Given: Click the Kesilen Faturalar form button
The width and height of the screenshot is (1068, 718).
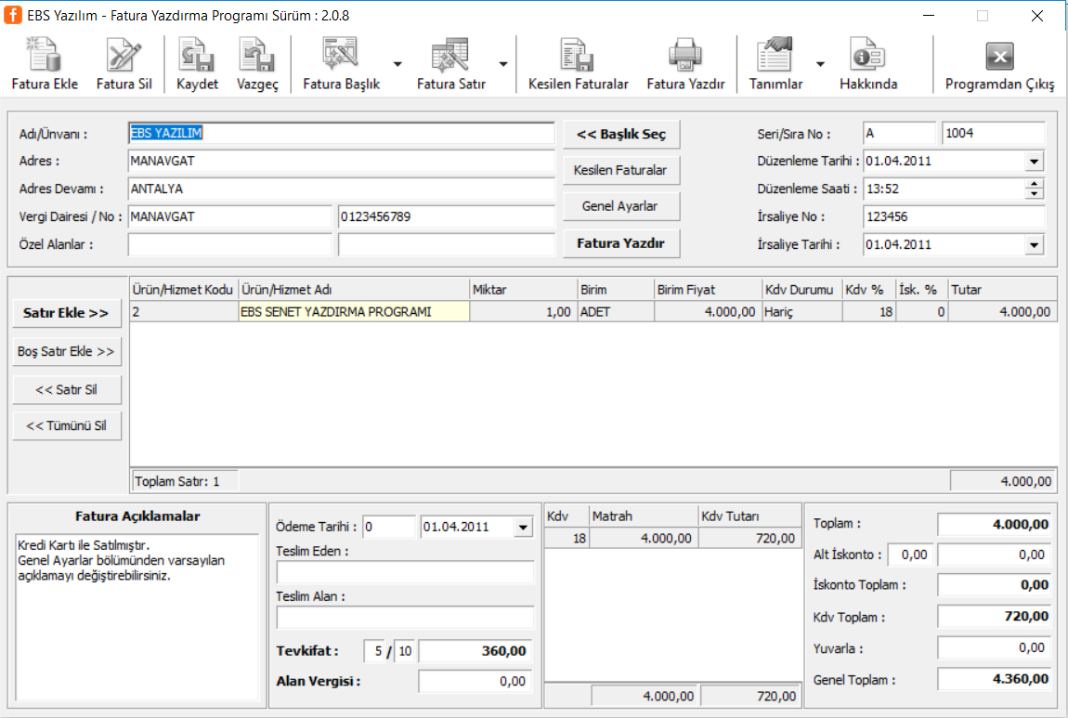Looking at the screenshot, I should pos(621,170).
